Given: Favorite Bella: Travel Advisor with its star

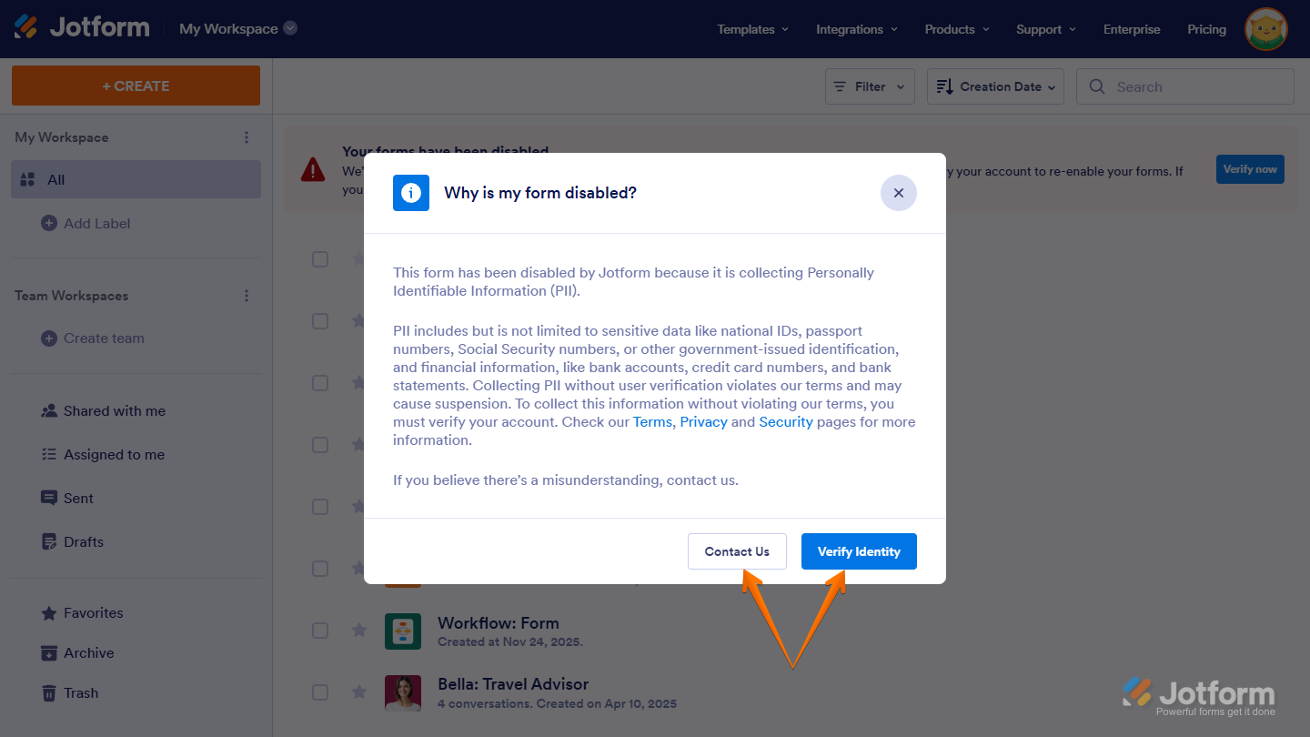Looking at the screenshot, I should pyautogui.click(x=358, y=692).
